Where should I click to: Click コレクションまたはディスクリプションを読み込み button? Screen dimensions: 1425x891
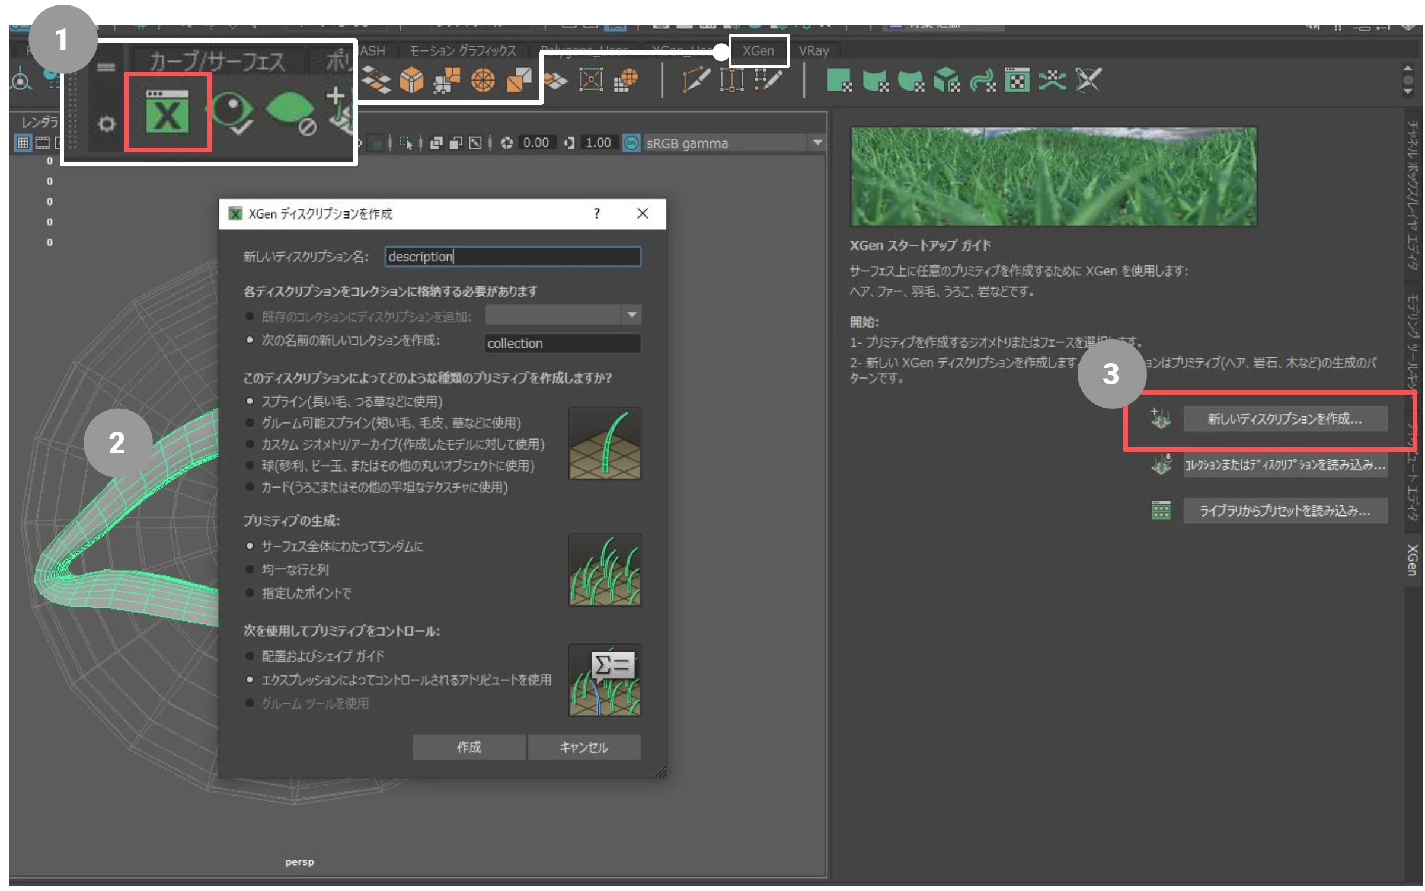point(1285,464)
